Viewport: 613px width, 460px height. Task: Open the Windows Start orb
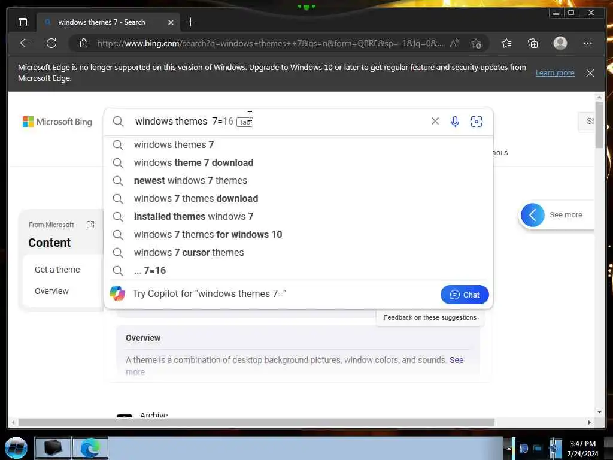[x=16, y=448]
